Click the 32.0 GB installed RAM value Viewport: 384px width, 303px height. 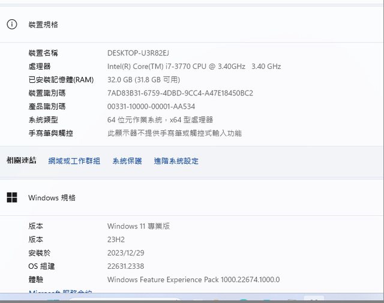tap(143, 80)
